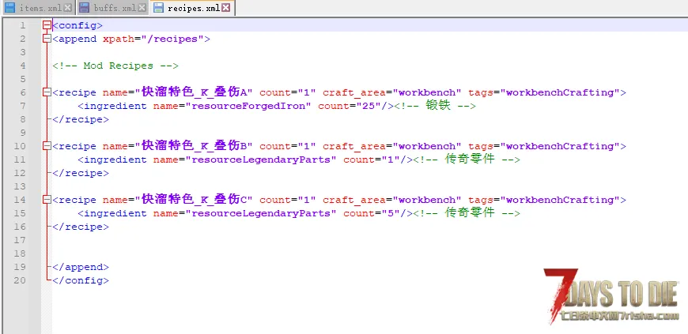Place cursor on the Mod Recipes comment
This screenshot has width=688, height=334.
(x=115, y=66)
